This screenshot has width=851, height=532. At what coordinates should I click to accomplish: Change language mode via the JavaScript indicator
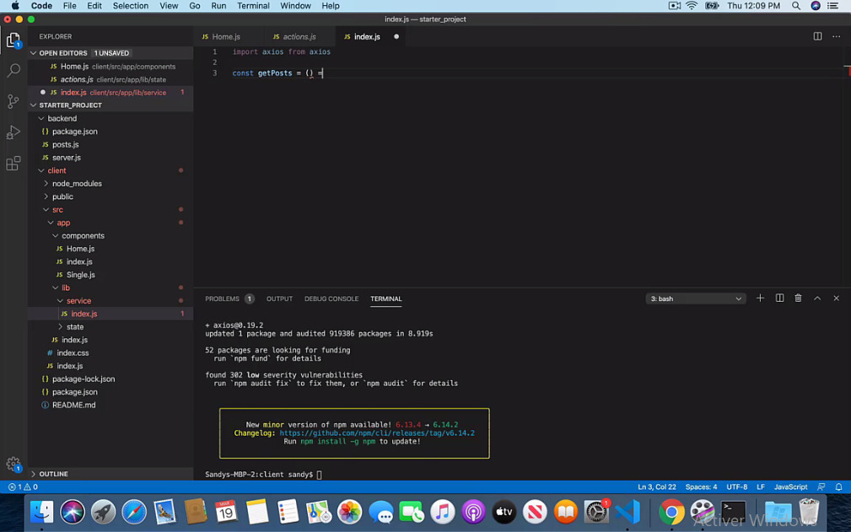click(x=790, y=486)
